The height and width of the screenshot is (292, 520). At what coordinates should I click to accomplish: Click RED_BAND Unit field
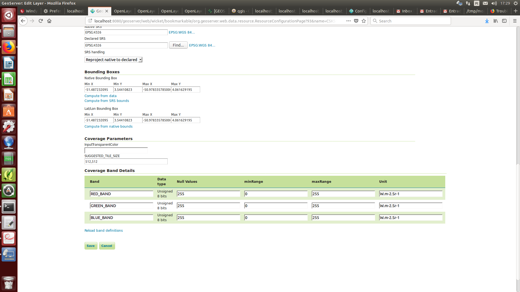(411, 194)
